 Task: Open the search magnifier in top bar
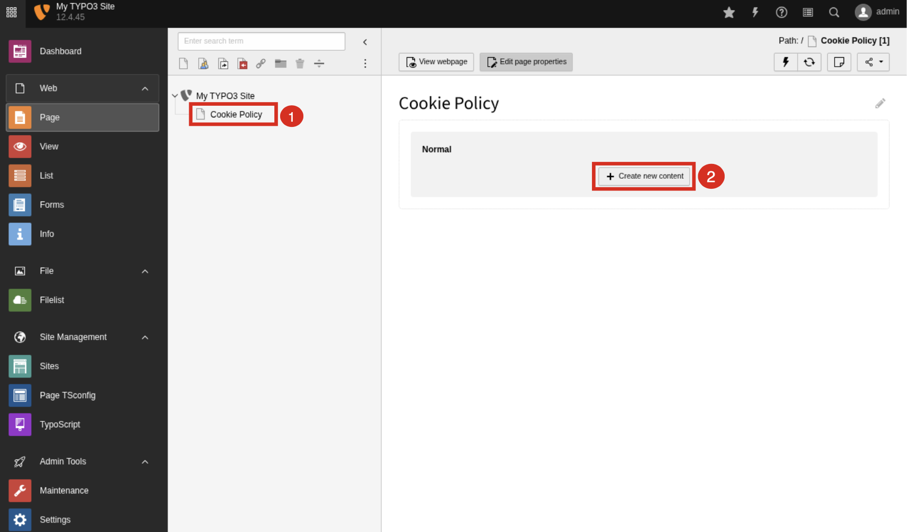click(x=834, y=12)
